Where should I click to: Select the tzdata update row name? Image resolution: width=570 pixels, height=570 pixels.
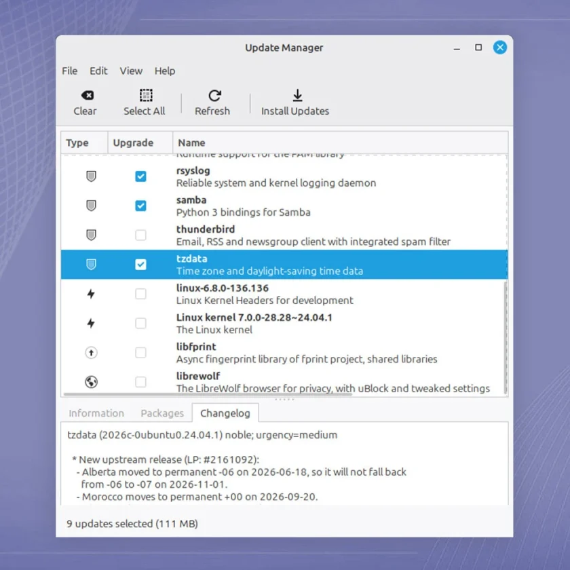click(x=191, y=259)
